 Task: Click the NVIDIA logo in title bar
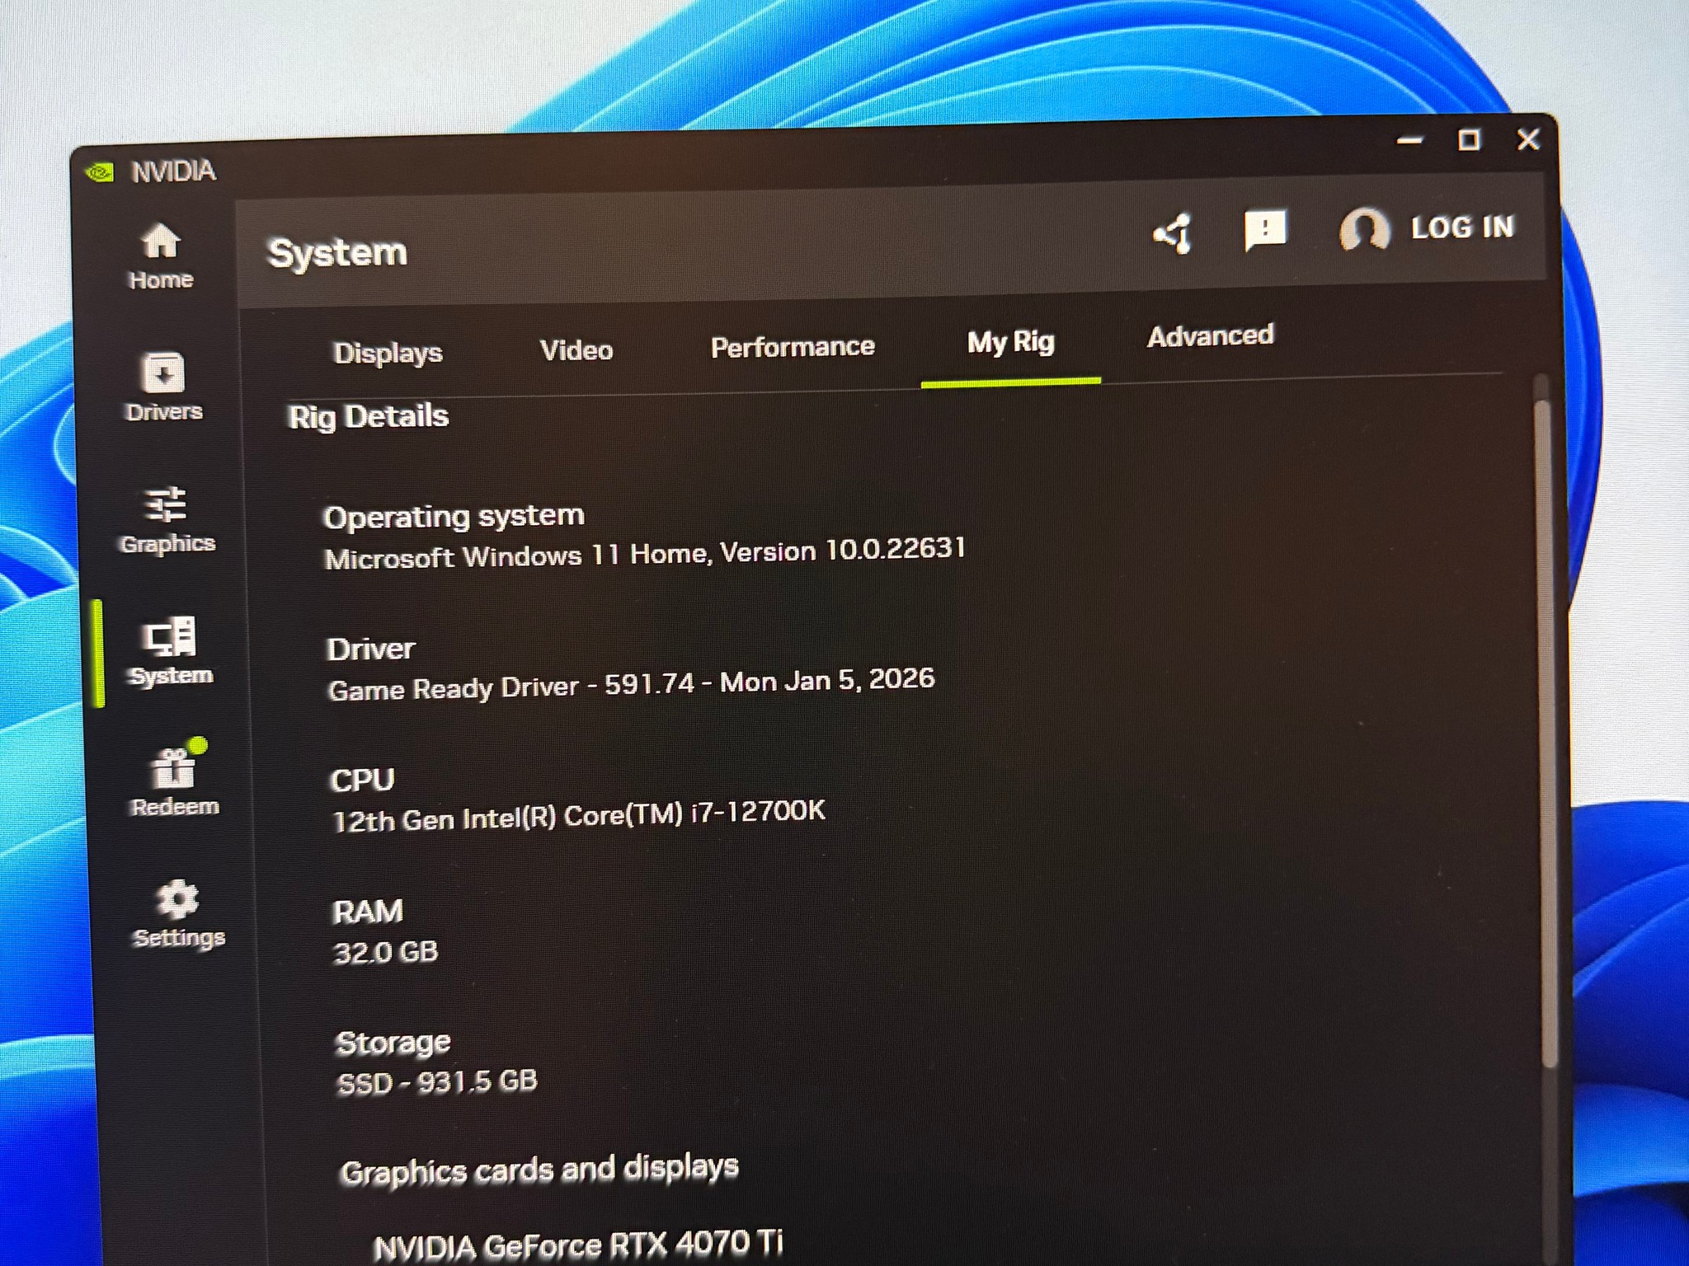100,172
